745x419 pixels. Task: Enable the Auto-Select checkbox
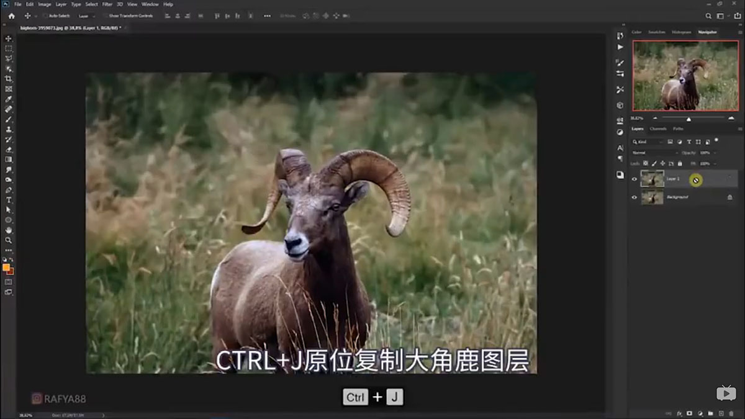[45, 16]
